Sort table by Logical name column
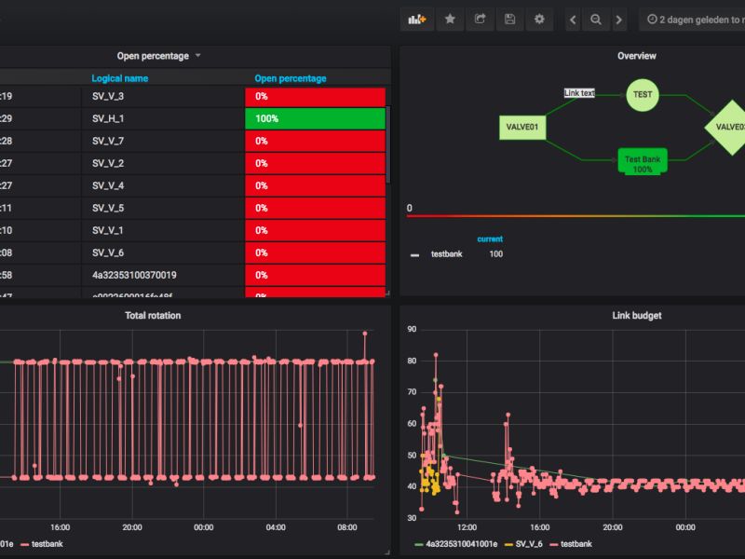Viewport: 745px width, 559px height. pyautogui.click(x=119, y=79)
